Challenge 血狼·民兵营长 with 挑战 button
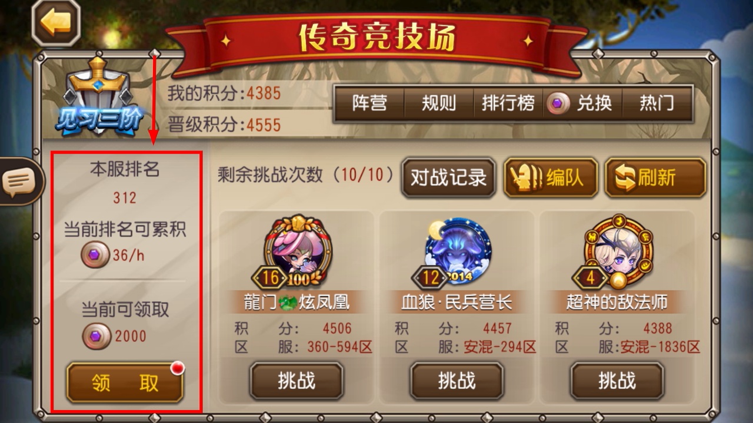The image size is (753, 423). pyautogui.click(x=457, y=381)
